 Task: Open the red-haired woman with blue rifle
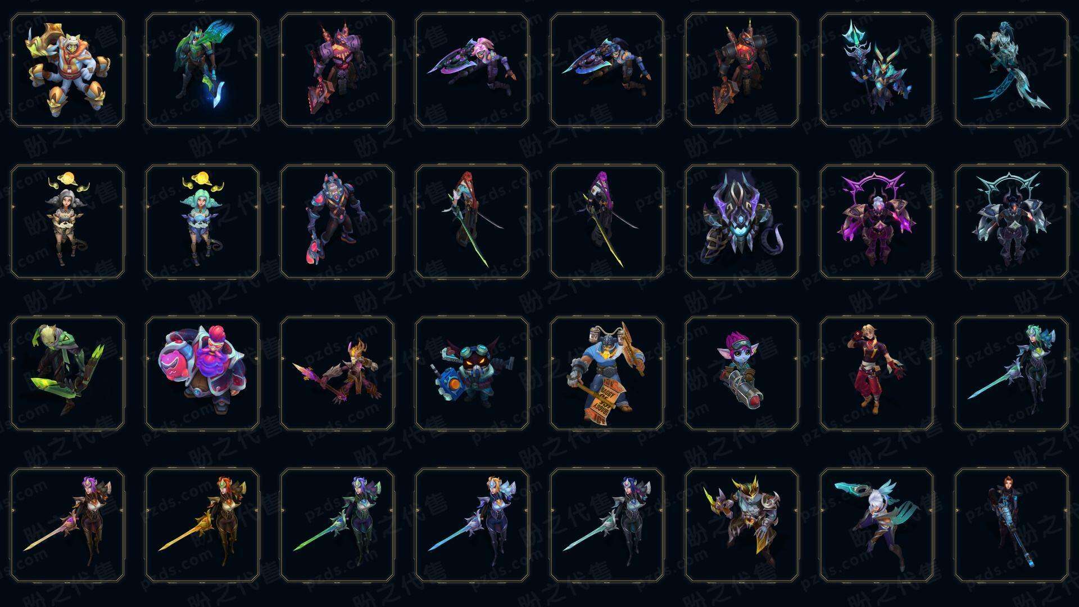point(1012,525)
